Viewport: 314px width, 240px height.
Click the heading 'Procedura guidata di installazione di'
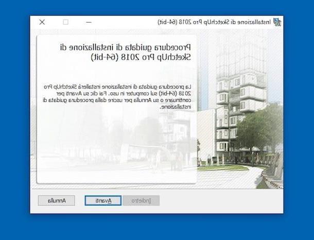(126, 47)
